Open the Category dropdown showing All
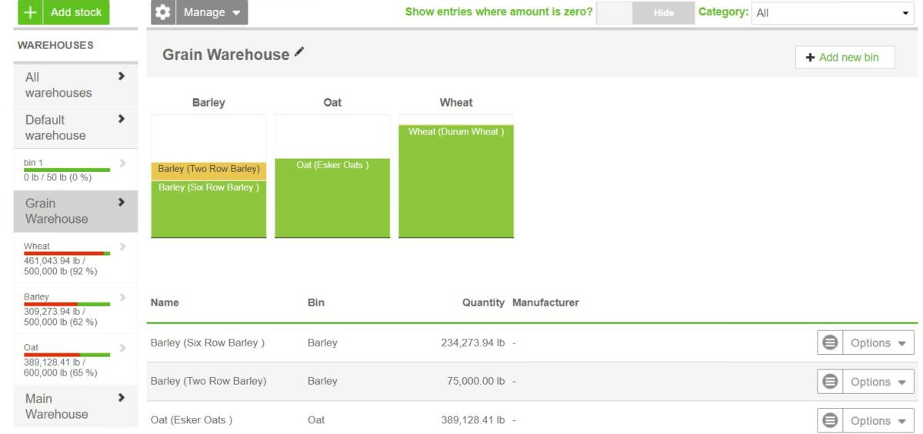Screen dimensions: 923x434 tap(834, 13)
